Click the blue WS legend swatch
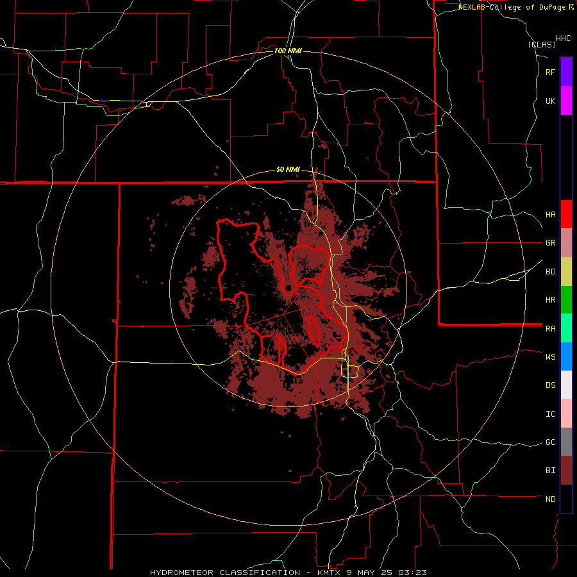Image resolution: width=577 pixels, height=577 pixels. tap(566, 356)
